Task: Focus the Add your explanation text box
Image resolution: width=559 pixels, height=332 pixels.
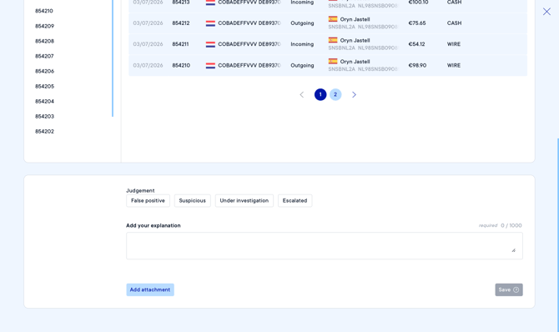Action: click(x=325, y=246)
